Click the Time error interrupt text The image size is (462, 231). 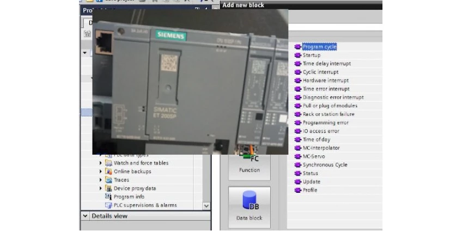click(x=326, y=89)
